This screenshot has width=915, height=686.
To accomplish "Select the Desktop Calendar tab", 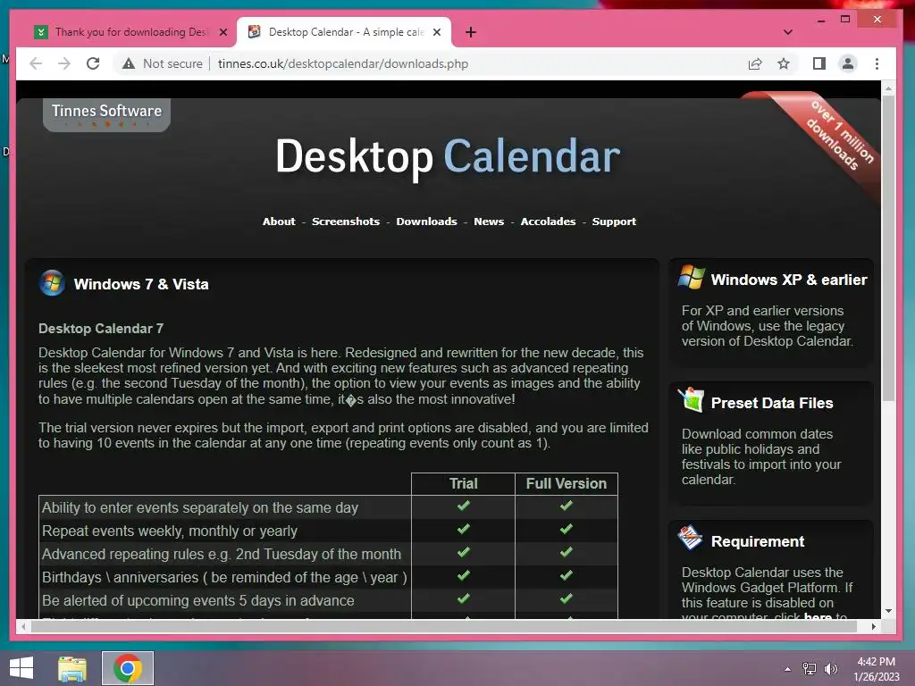I will click(x=344, y=32).
